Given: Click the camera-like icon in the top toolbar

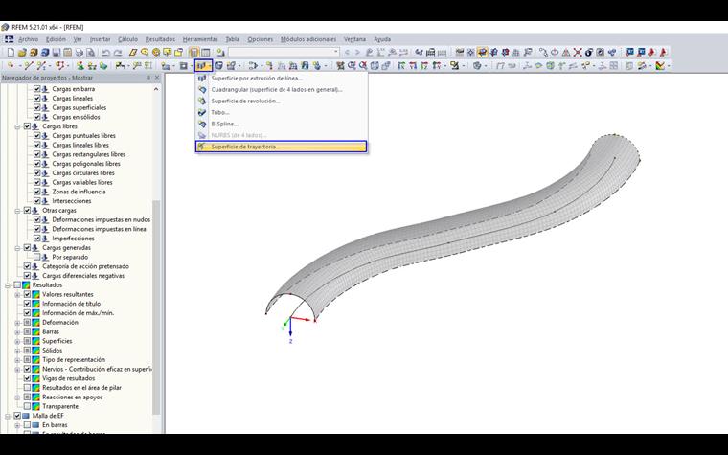Looking at the screenshot, I should 601,53.
